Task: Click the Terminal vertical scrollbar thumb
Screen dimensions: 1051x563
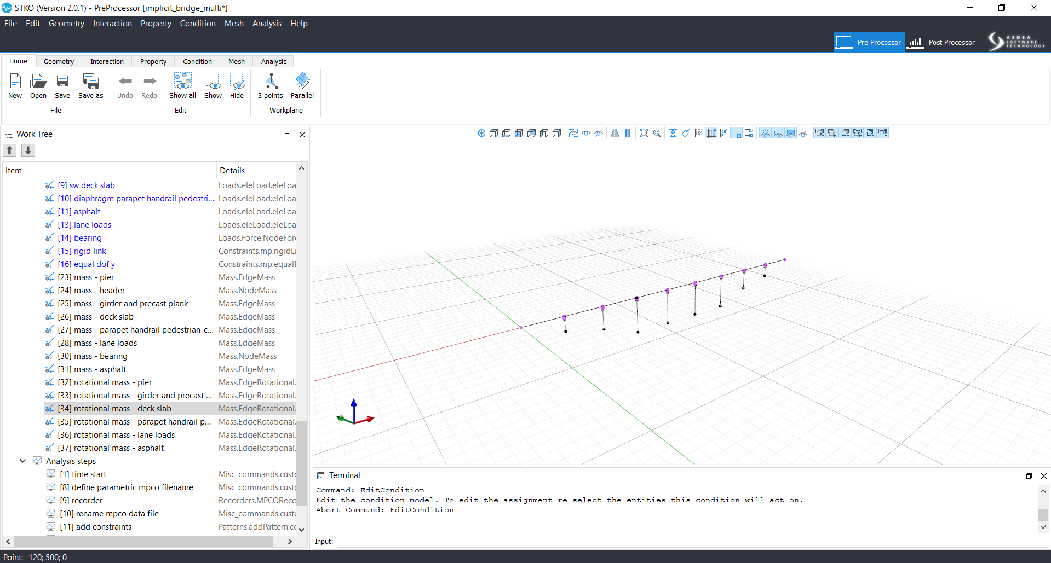Action: [1043, 515]
